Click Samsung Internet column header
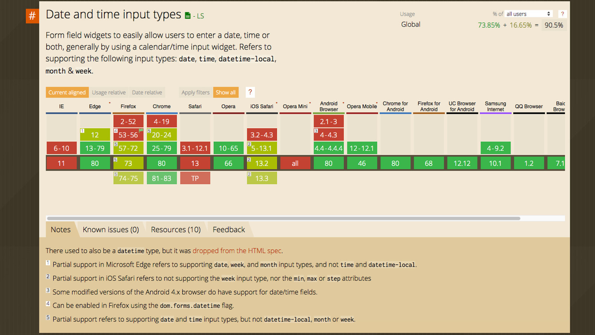The height and width of the screenshot is (335, 595). coord(495,106)
